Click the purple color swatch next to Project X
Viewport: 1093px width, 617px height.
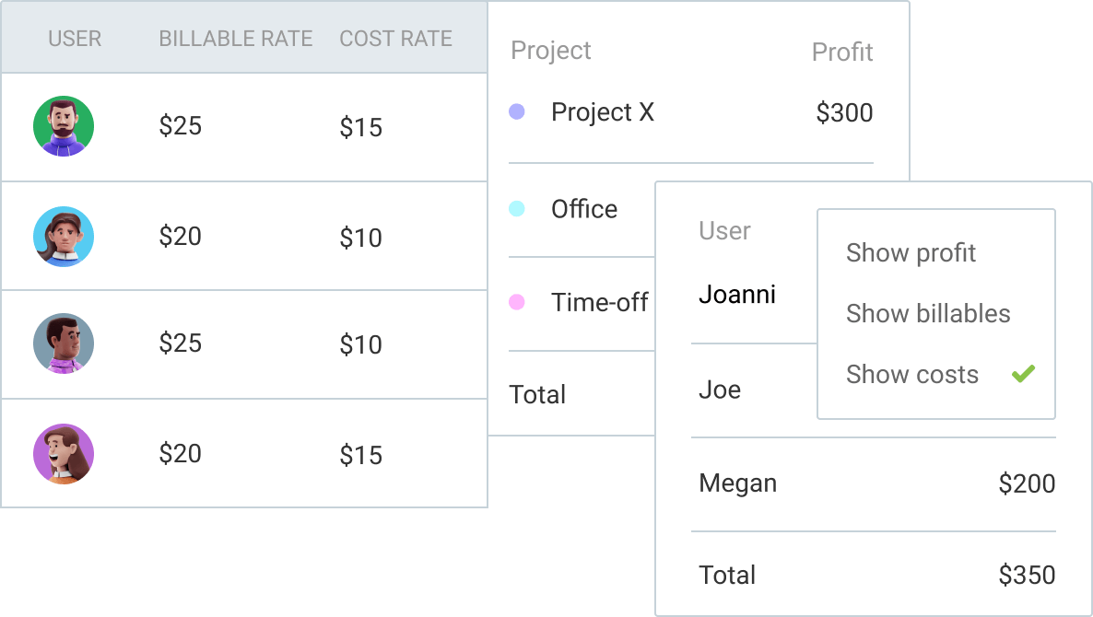tap(517, 111)
